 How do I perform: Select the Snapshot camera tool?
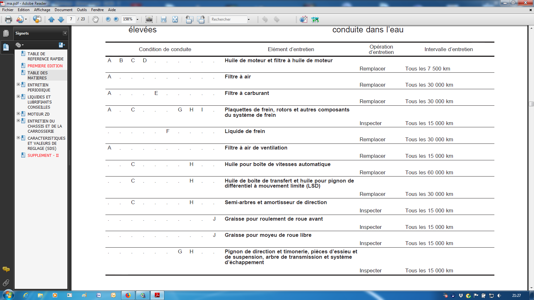click(x=149, y=19)
